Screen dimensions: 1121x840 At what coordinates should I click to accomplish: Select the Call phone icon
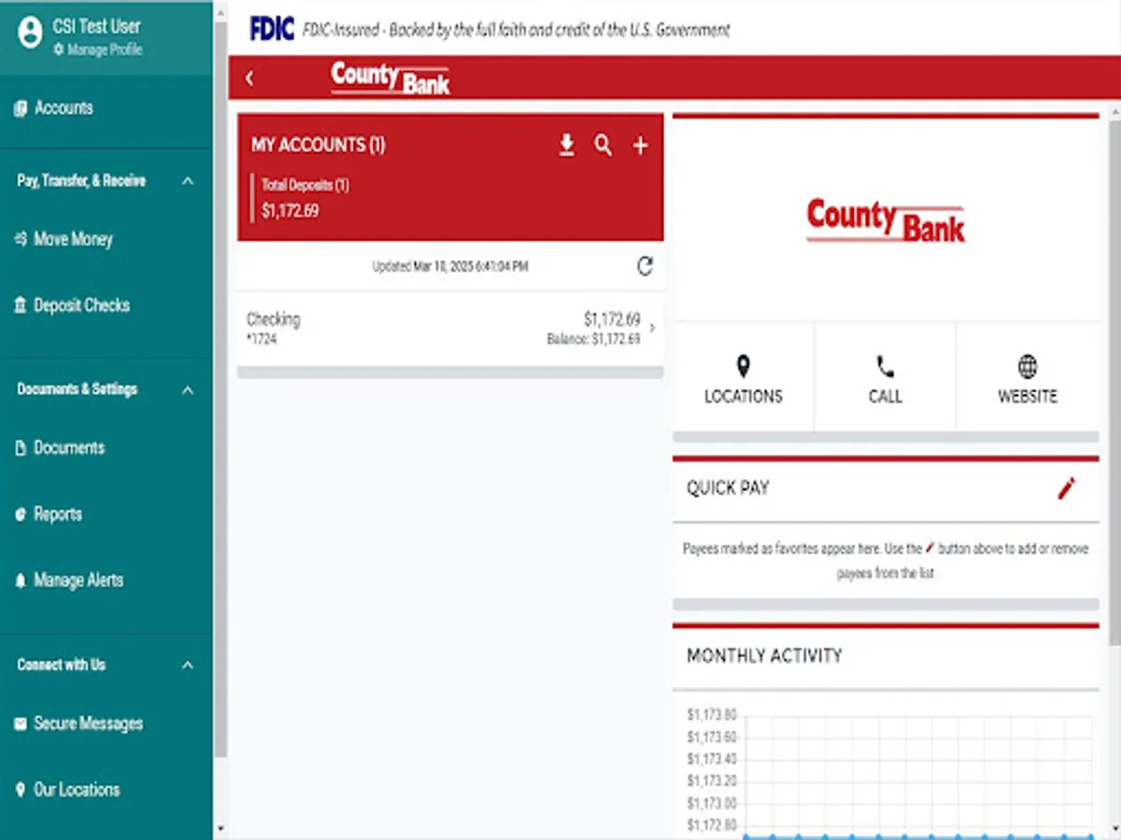pos(885,367)
